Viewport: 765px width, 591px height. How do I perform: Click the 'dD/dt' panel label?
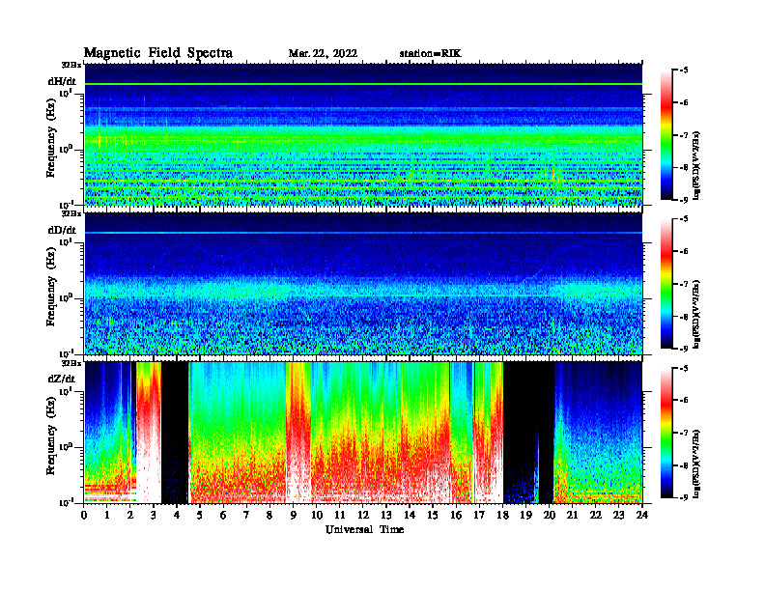coord(62,230)
